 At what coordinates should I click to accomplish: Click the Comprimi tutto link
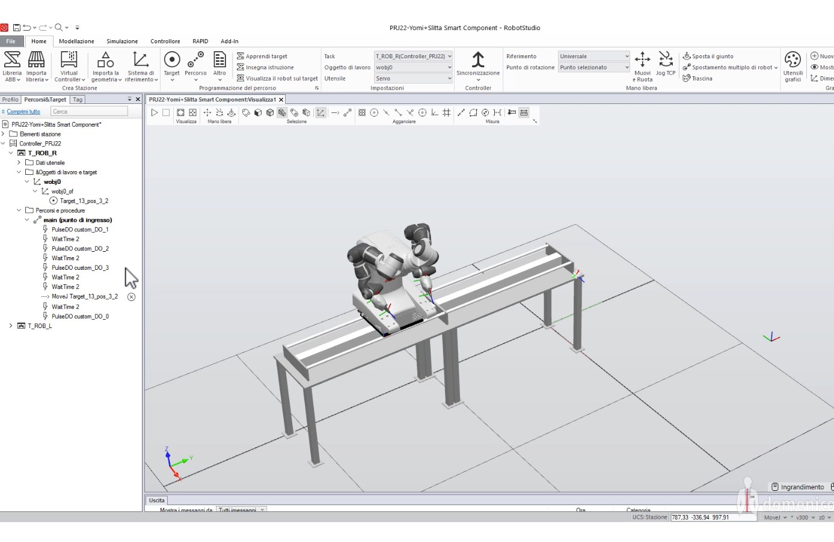(x=23, y=112)
